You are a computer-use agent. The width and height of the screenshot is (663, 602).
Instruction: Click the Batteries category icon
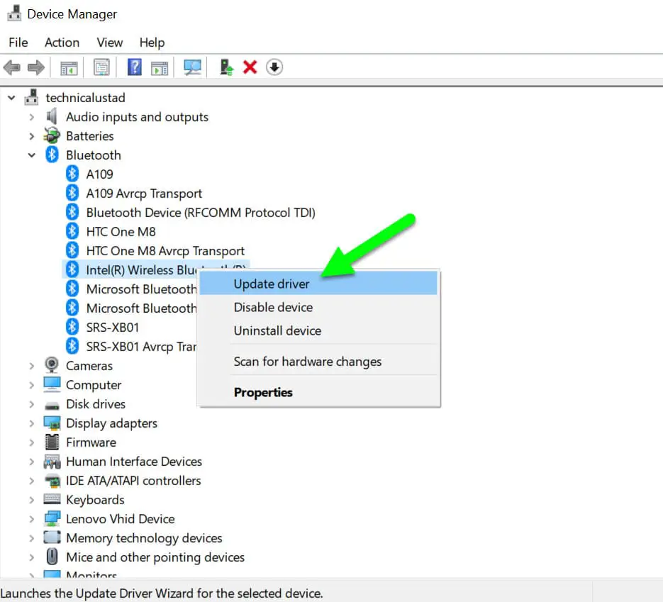[52, 135]
